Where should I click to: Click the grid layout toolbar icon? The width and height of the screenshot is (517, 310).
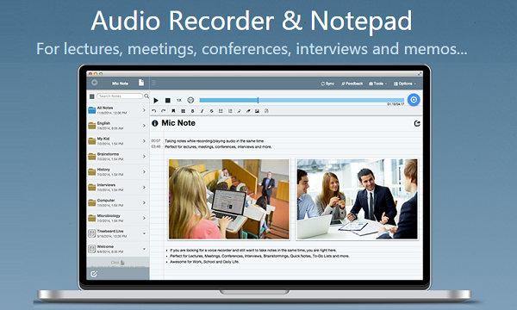pyautogui.click(x=183, y=111)
